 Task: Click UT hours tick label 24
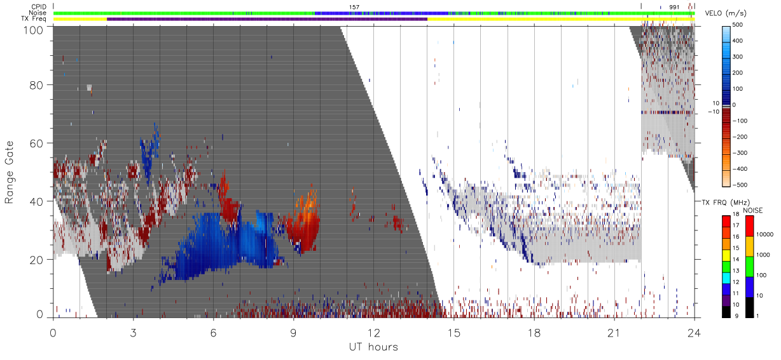(694, 333)
